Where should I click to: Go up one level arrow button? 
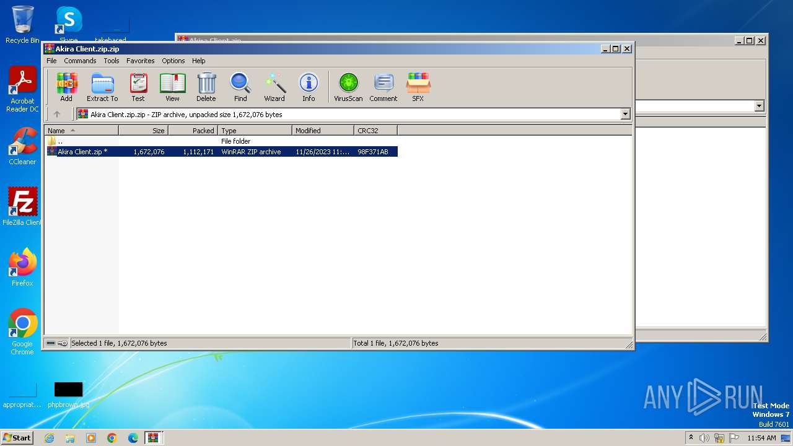click(x=57, y=114)
